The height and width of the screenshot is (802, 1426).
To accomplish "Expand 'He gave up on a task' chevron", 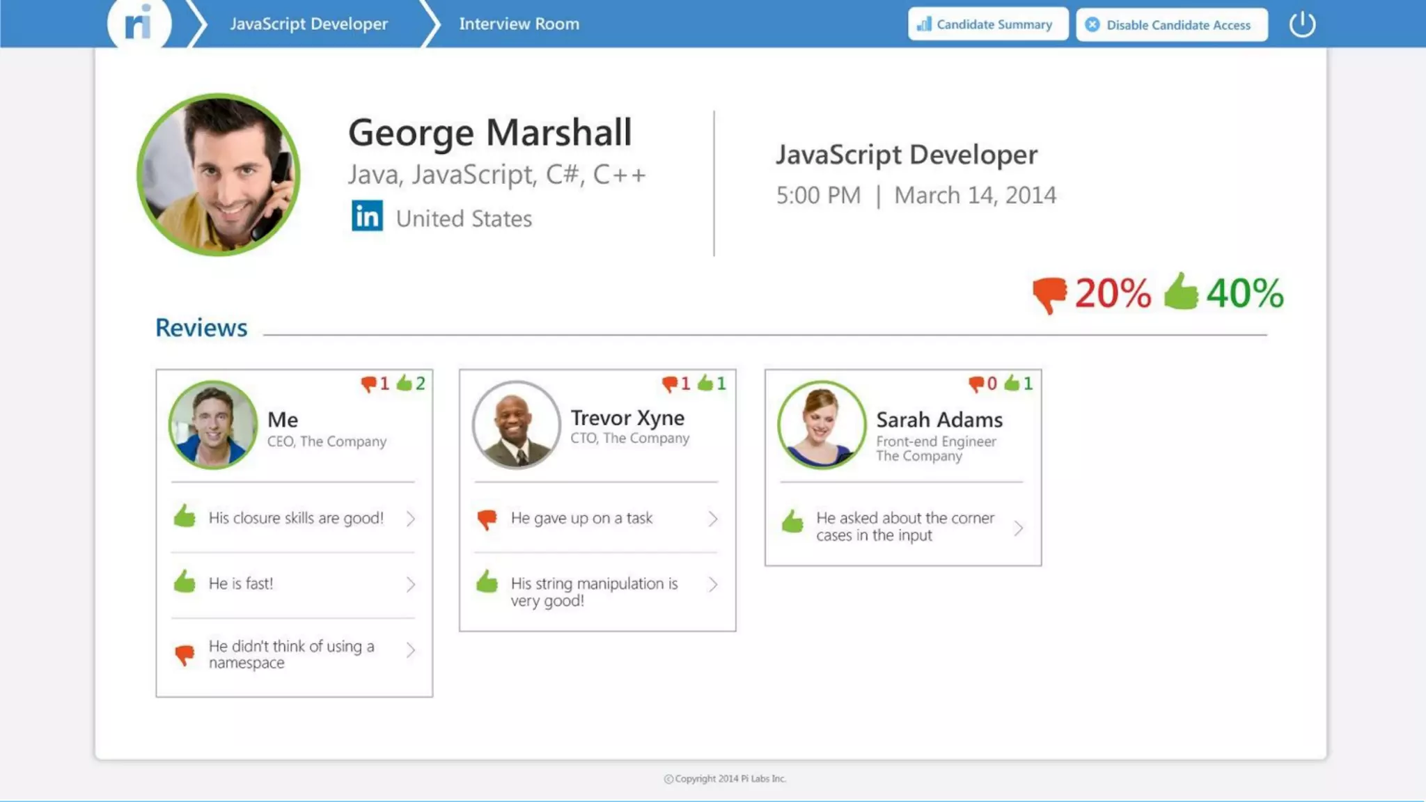I will [713, 519].
